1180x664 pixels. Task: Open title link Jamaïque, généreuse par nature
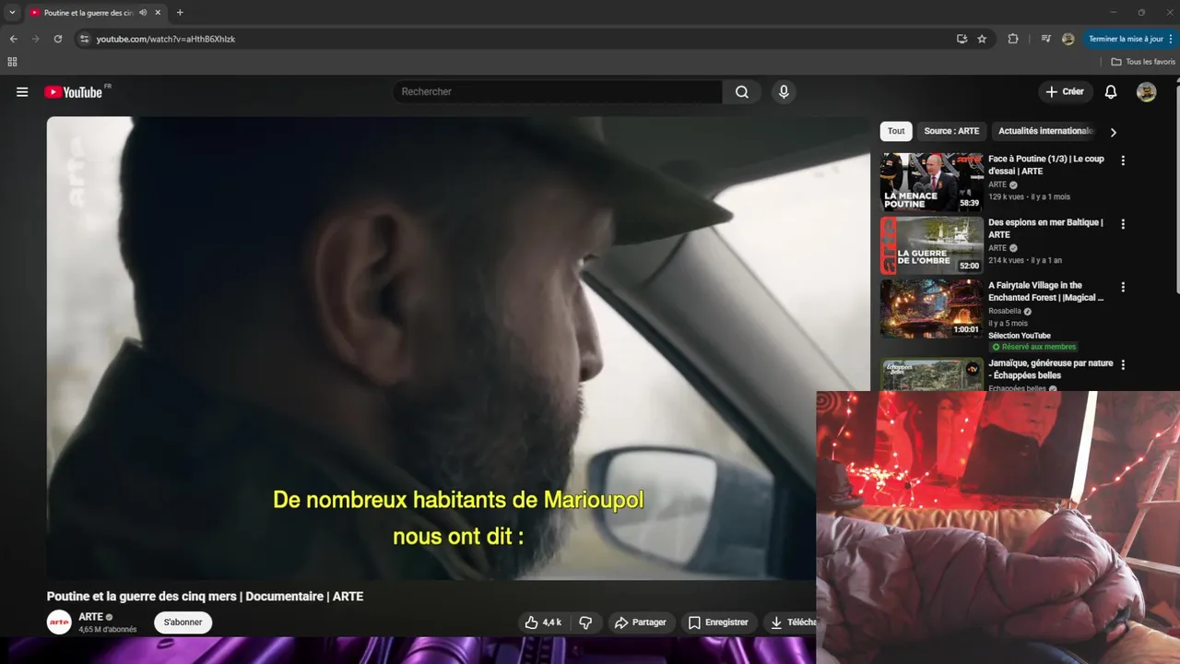tap(1050, 369)
